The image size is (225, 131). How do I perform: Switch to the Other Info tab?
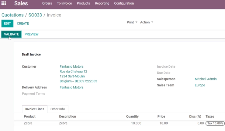(57, 109)
